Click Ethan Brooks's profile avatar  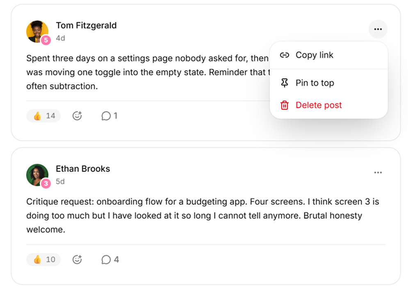(37, 175)
